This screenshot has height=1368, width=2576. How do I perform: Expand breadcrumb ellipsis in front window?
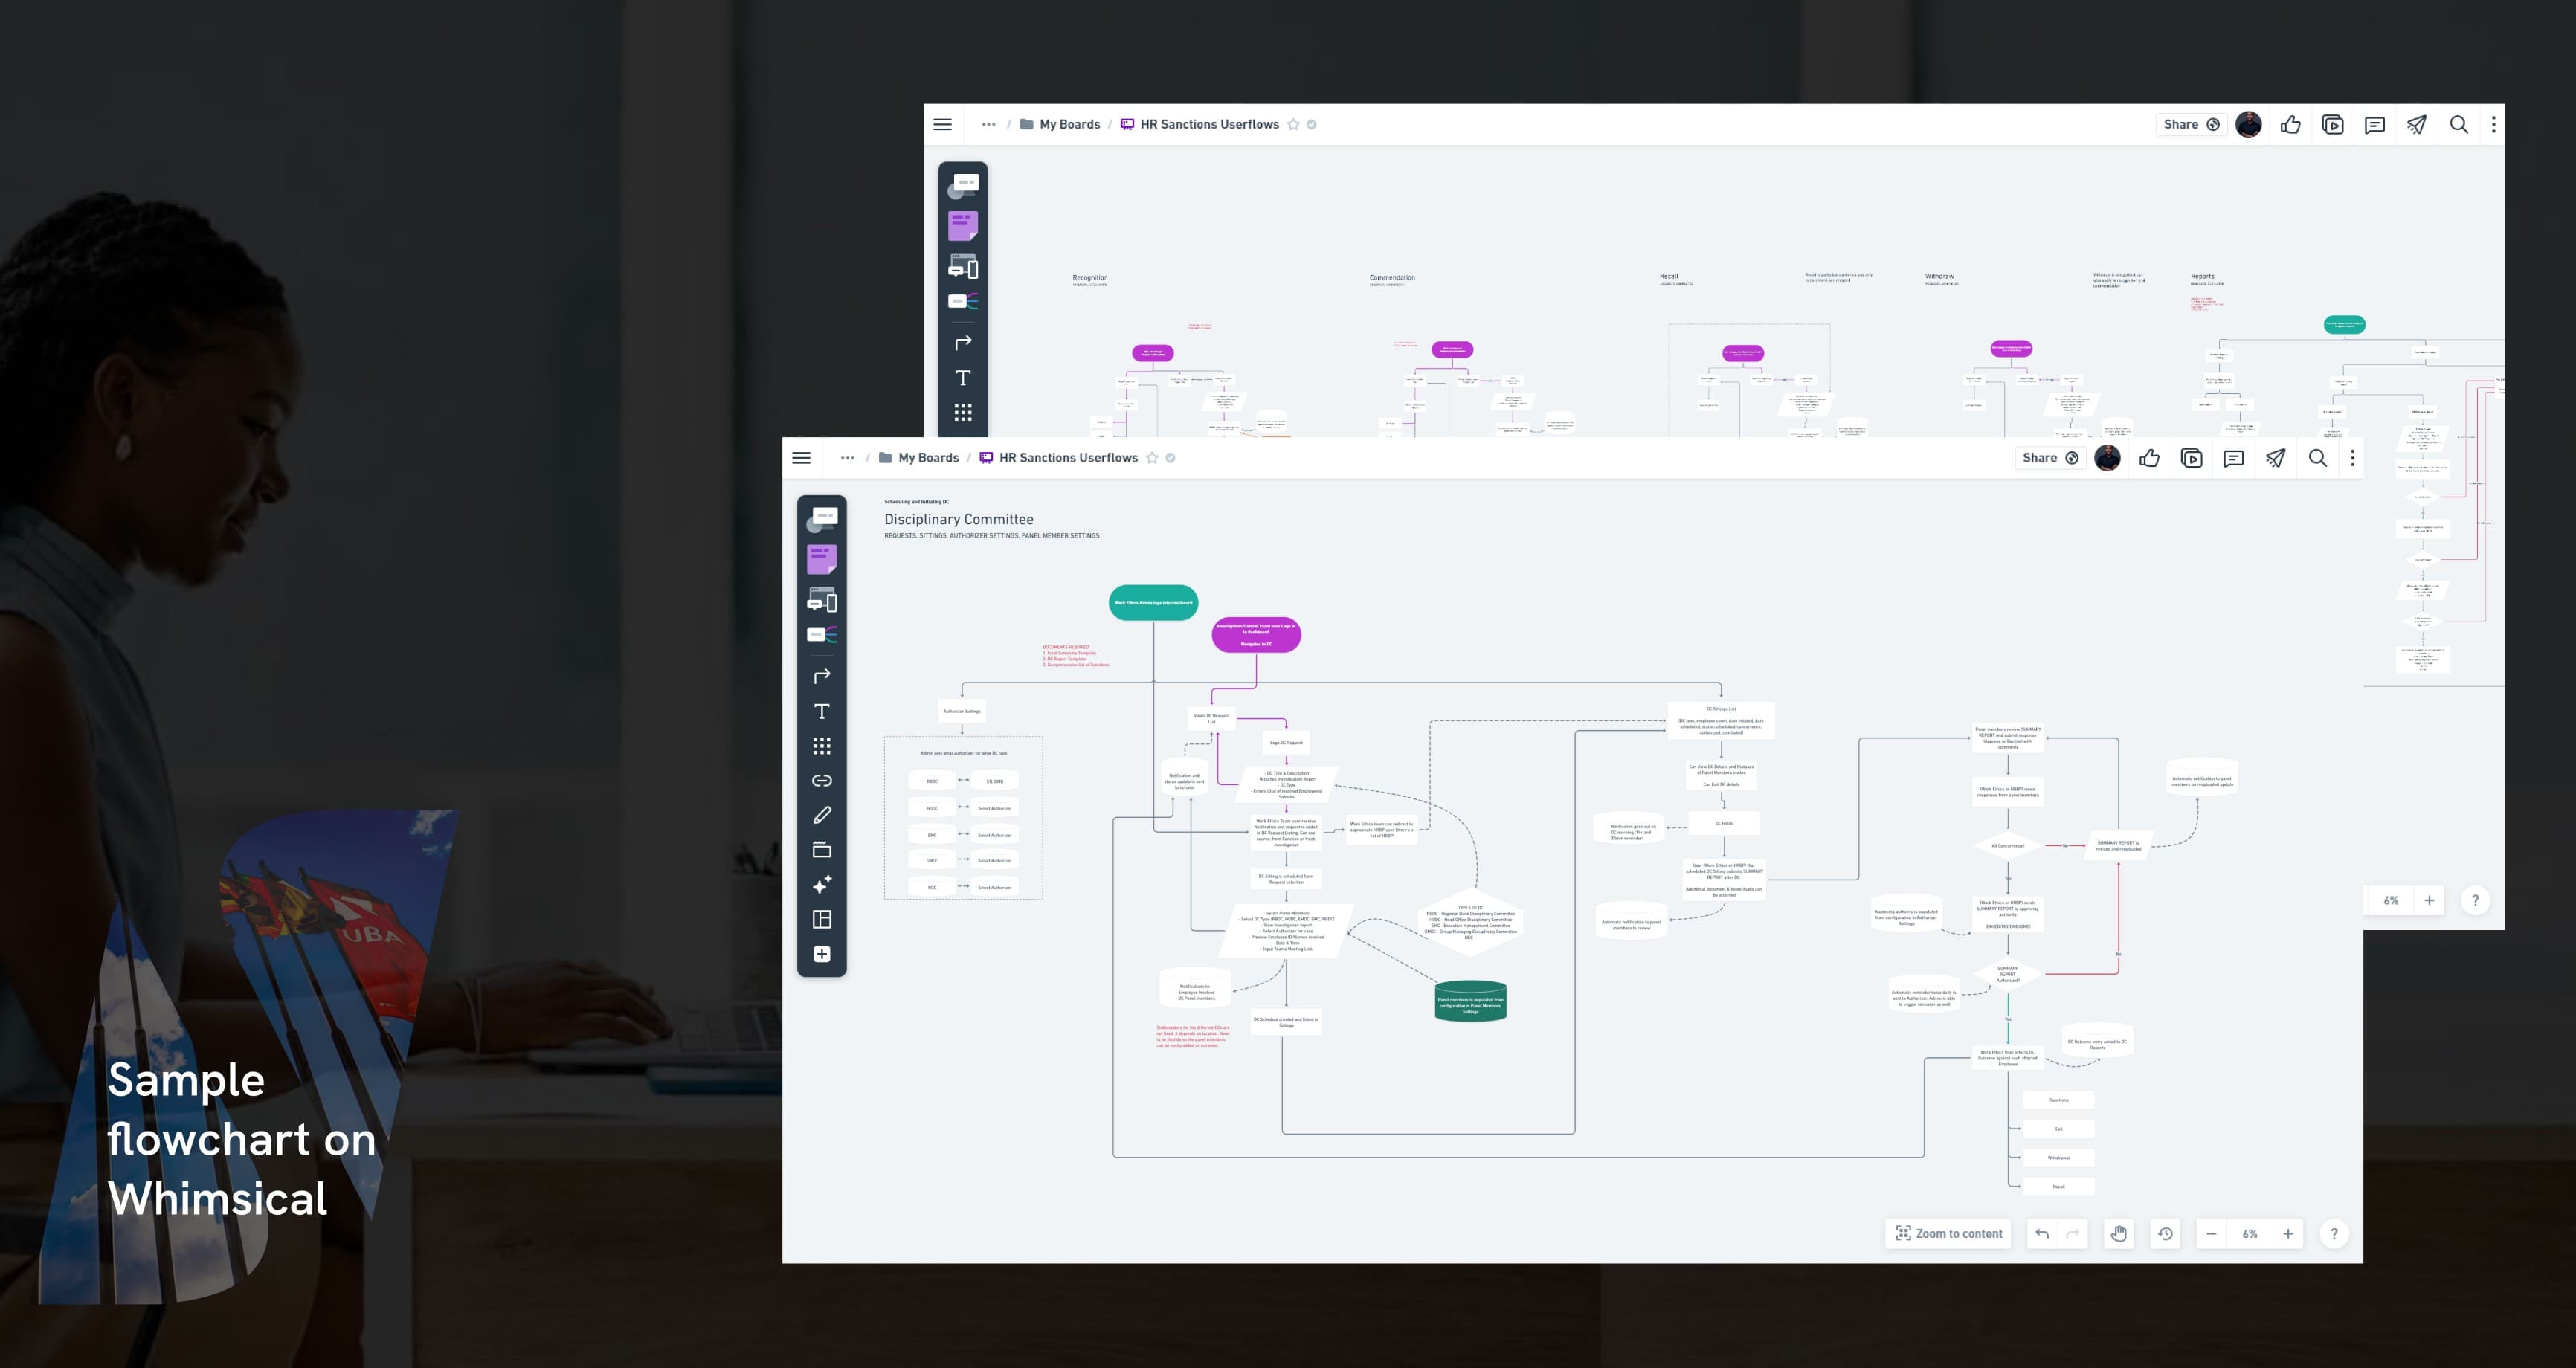tap(847, 458)
